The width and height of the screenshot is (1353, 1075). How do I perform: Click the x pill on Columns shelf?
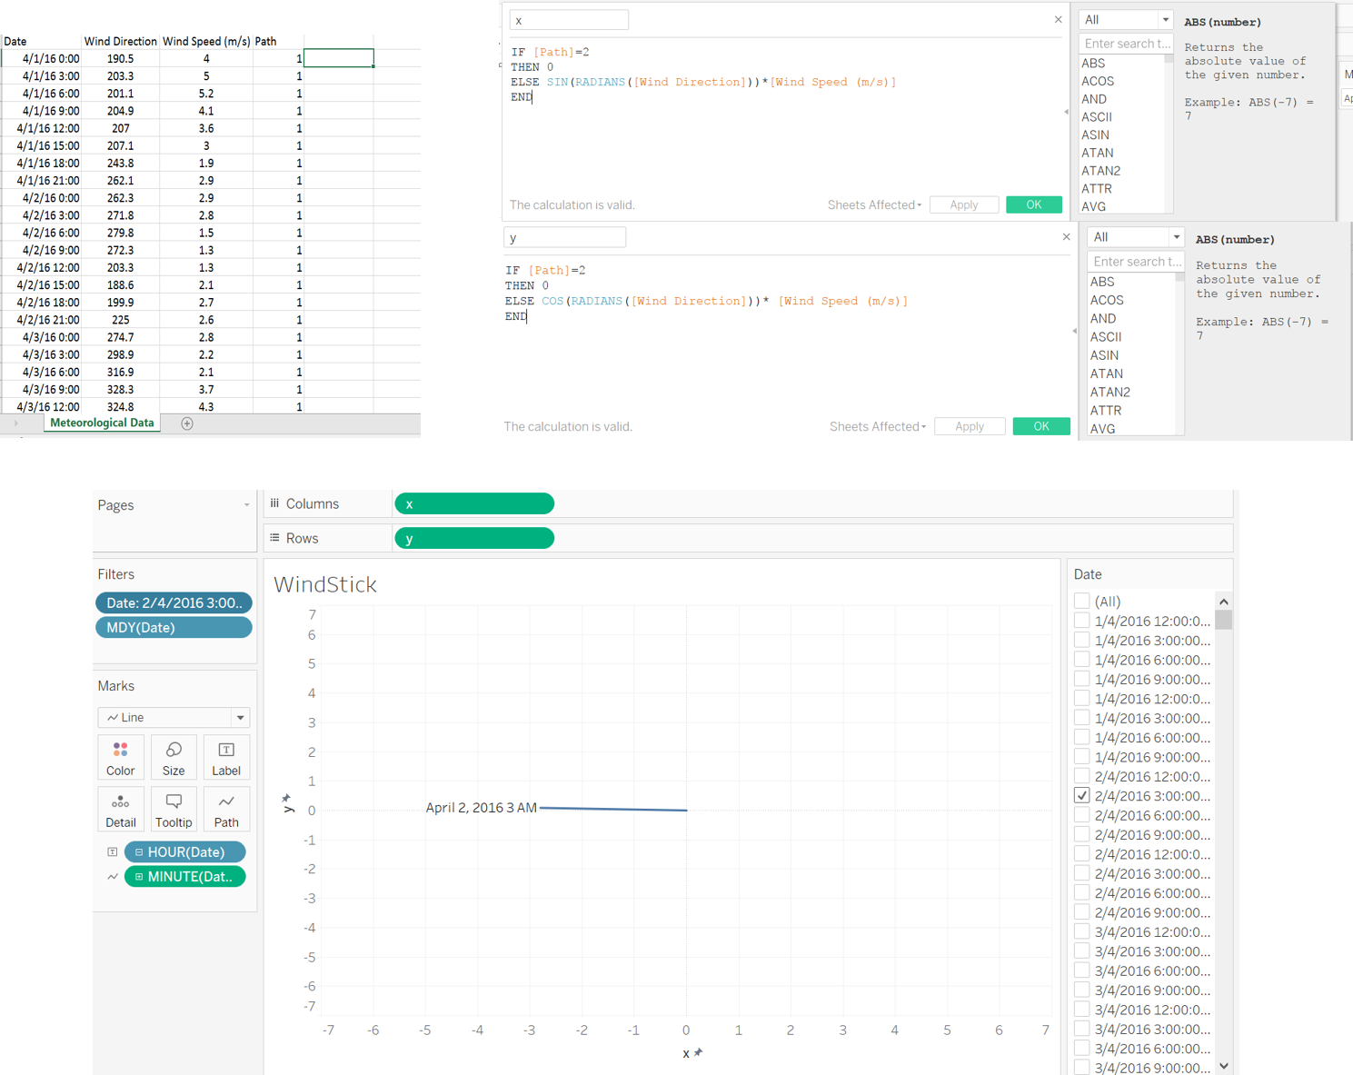(474, 503)
